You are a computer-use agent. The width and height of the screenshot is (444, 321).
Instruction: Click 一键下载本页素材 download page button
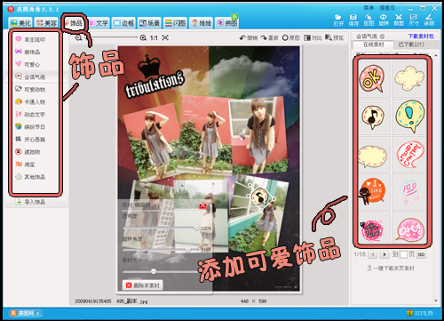click(391, 269)
